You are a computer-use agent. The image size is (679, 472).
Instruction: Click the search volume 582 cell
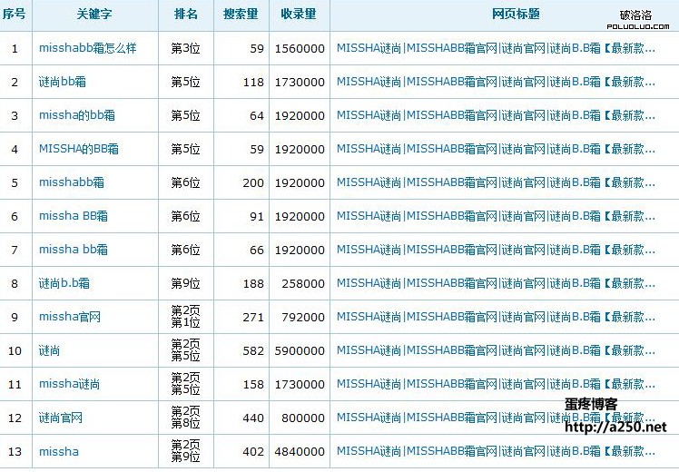pyautogui.click(x=253, y=350)
